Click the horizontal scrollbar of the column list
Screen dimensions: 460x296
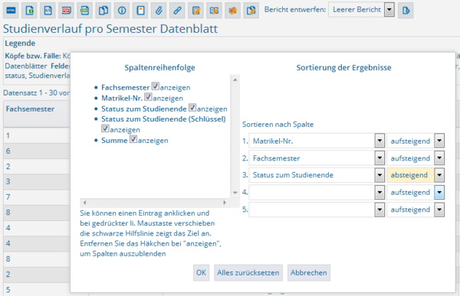[155, 203]
